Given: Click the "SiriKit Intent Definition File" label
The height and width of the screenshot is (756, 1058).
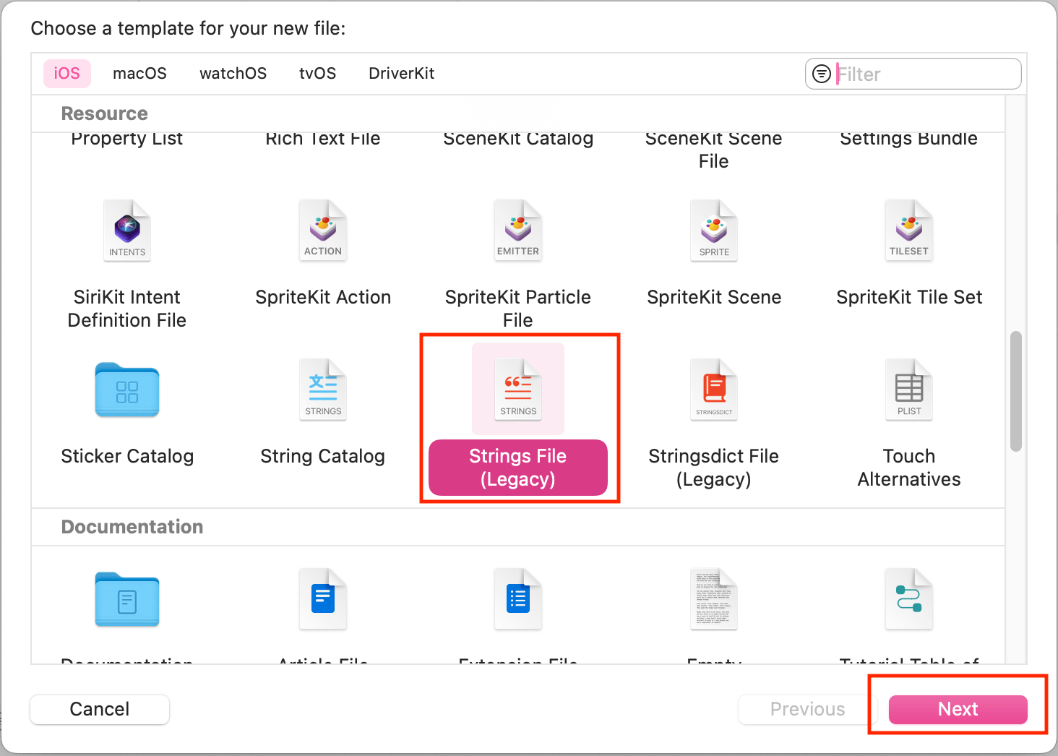Looking at the screenshot, I should point(127,309).
